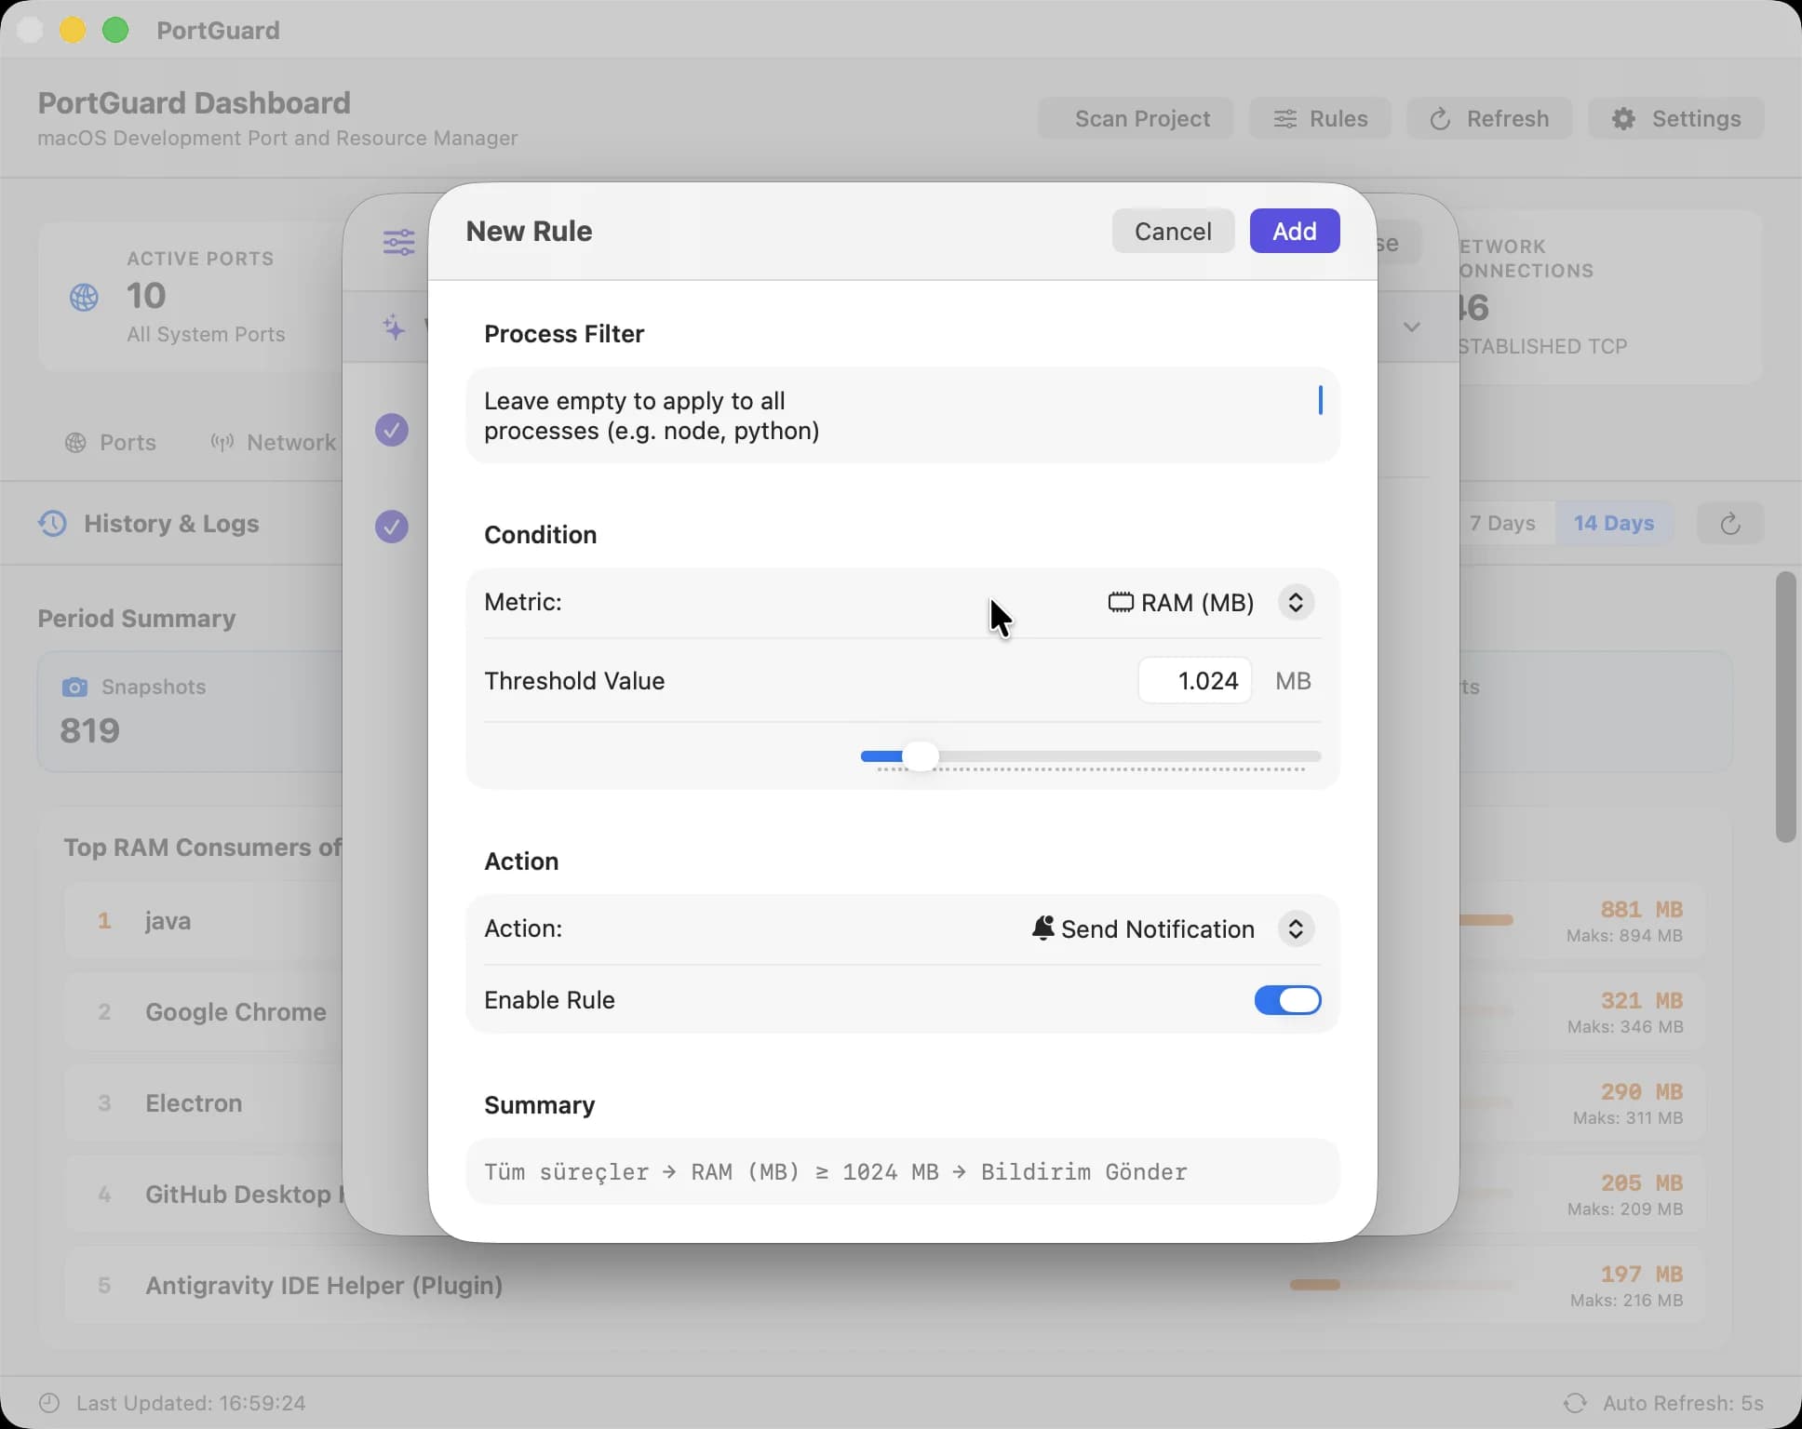Open Rules from the dashboard toolbar
Screen dimensions: 1802x1429
coord(1320,118)
